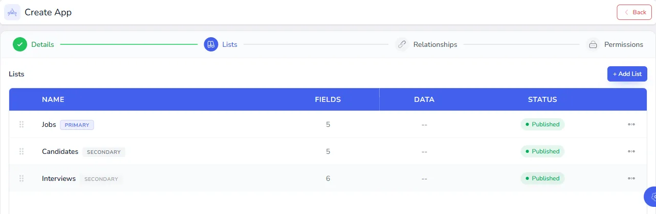Click Jobs field count 5
This screenshot has width=656, height=214.
(328, 124)
